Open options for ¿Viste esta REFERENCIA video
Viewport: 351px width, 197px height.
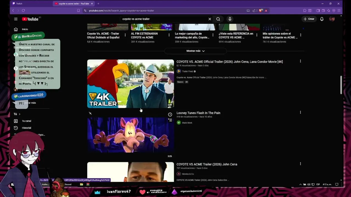[x=257, y=35]
